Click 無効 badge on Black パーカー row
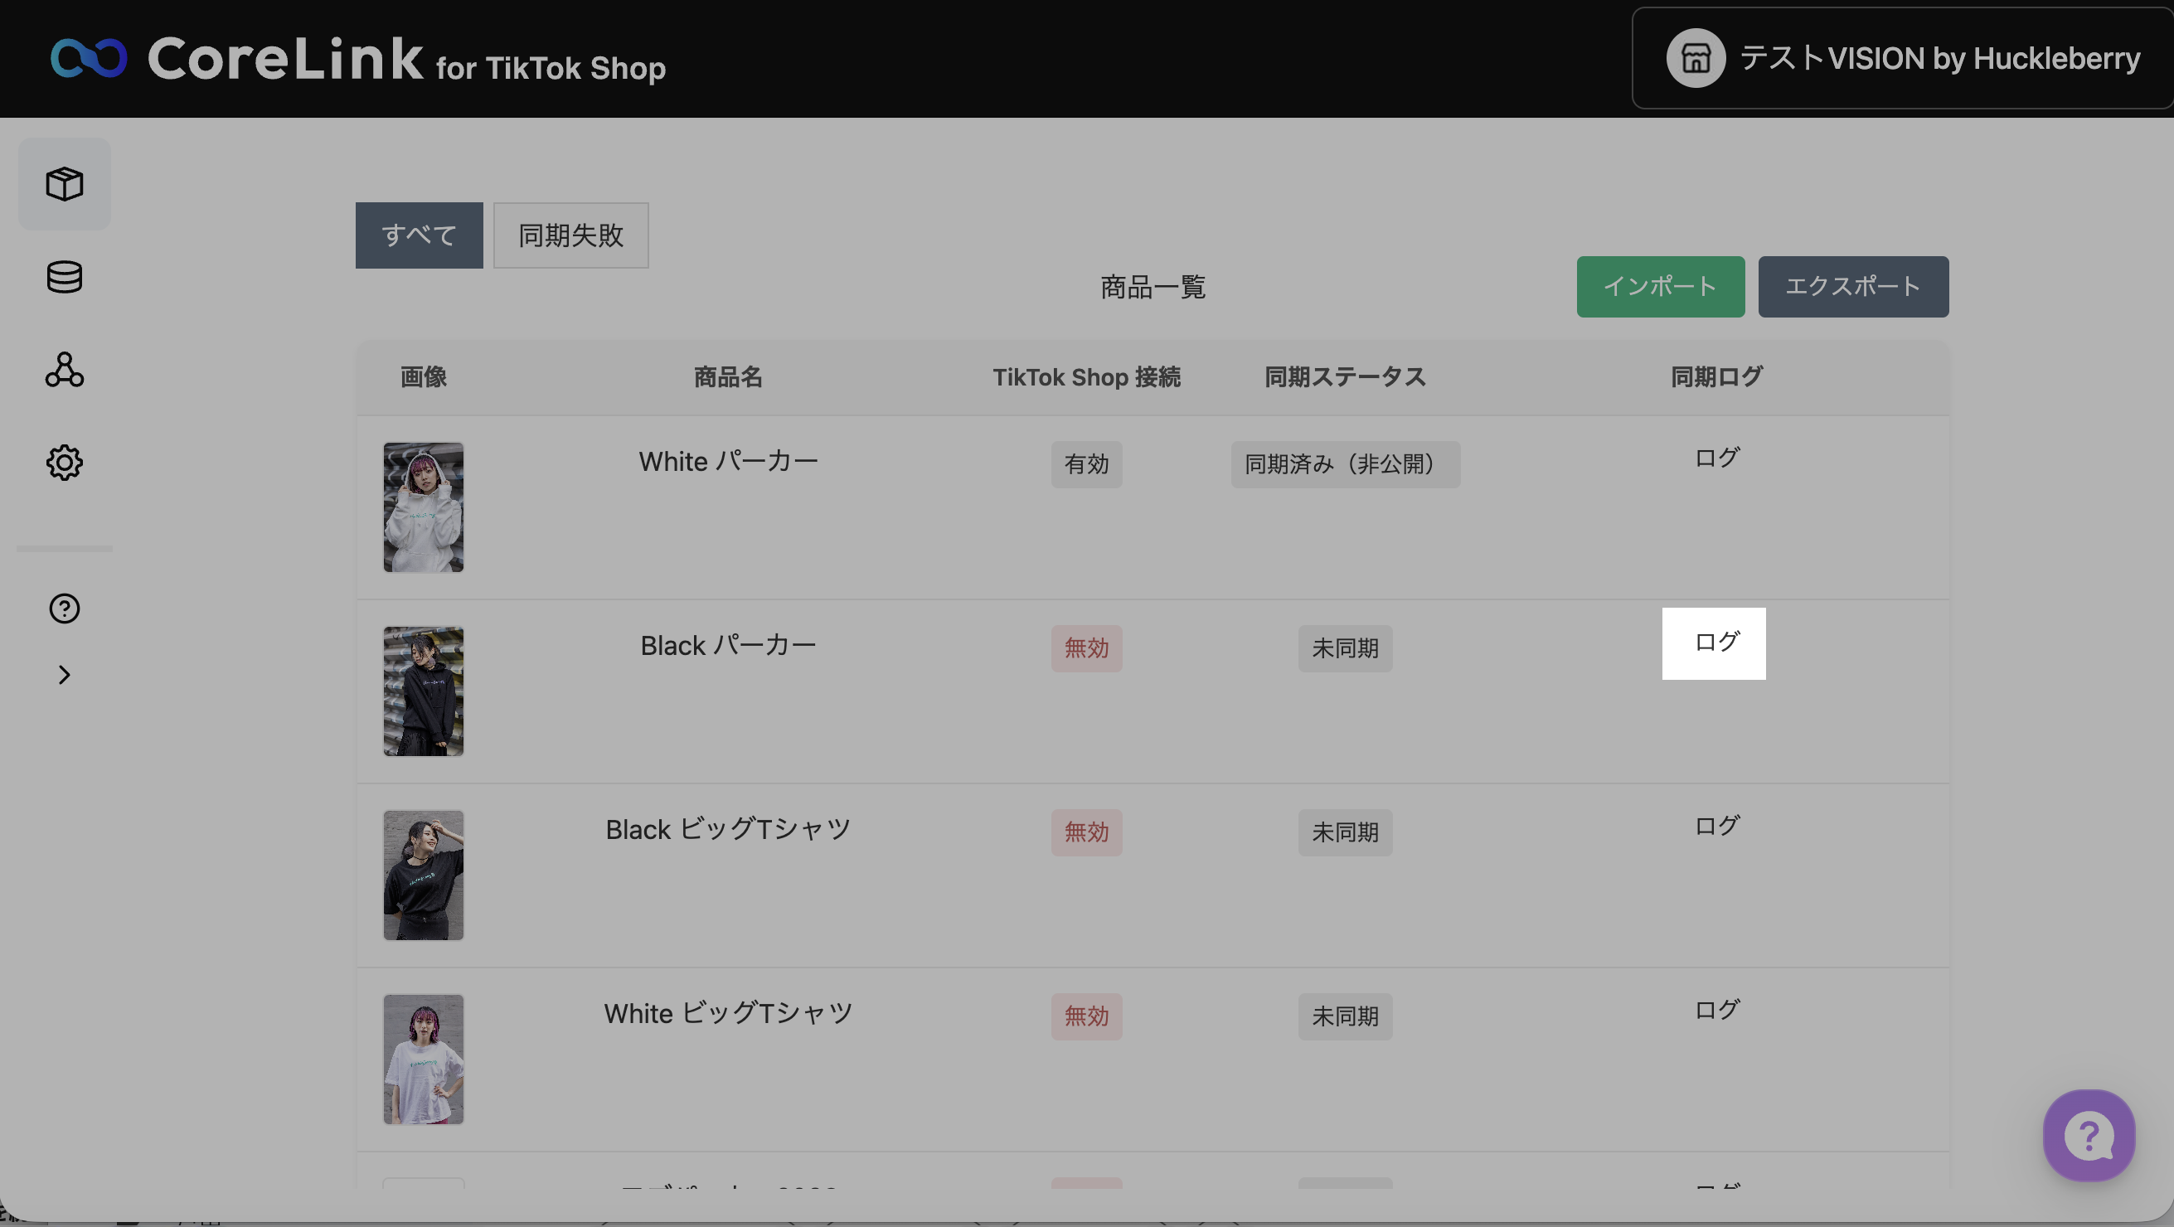Viewport: 2174px width, 1227px height. (1085, 648)
